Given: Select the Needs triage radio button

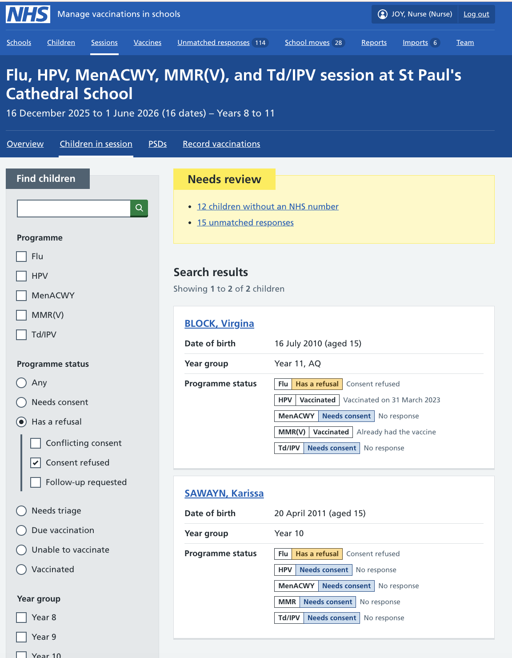Looking at the screenshot, I should pos(21,511).
